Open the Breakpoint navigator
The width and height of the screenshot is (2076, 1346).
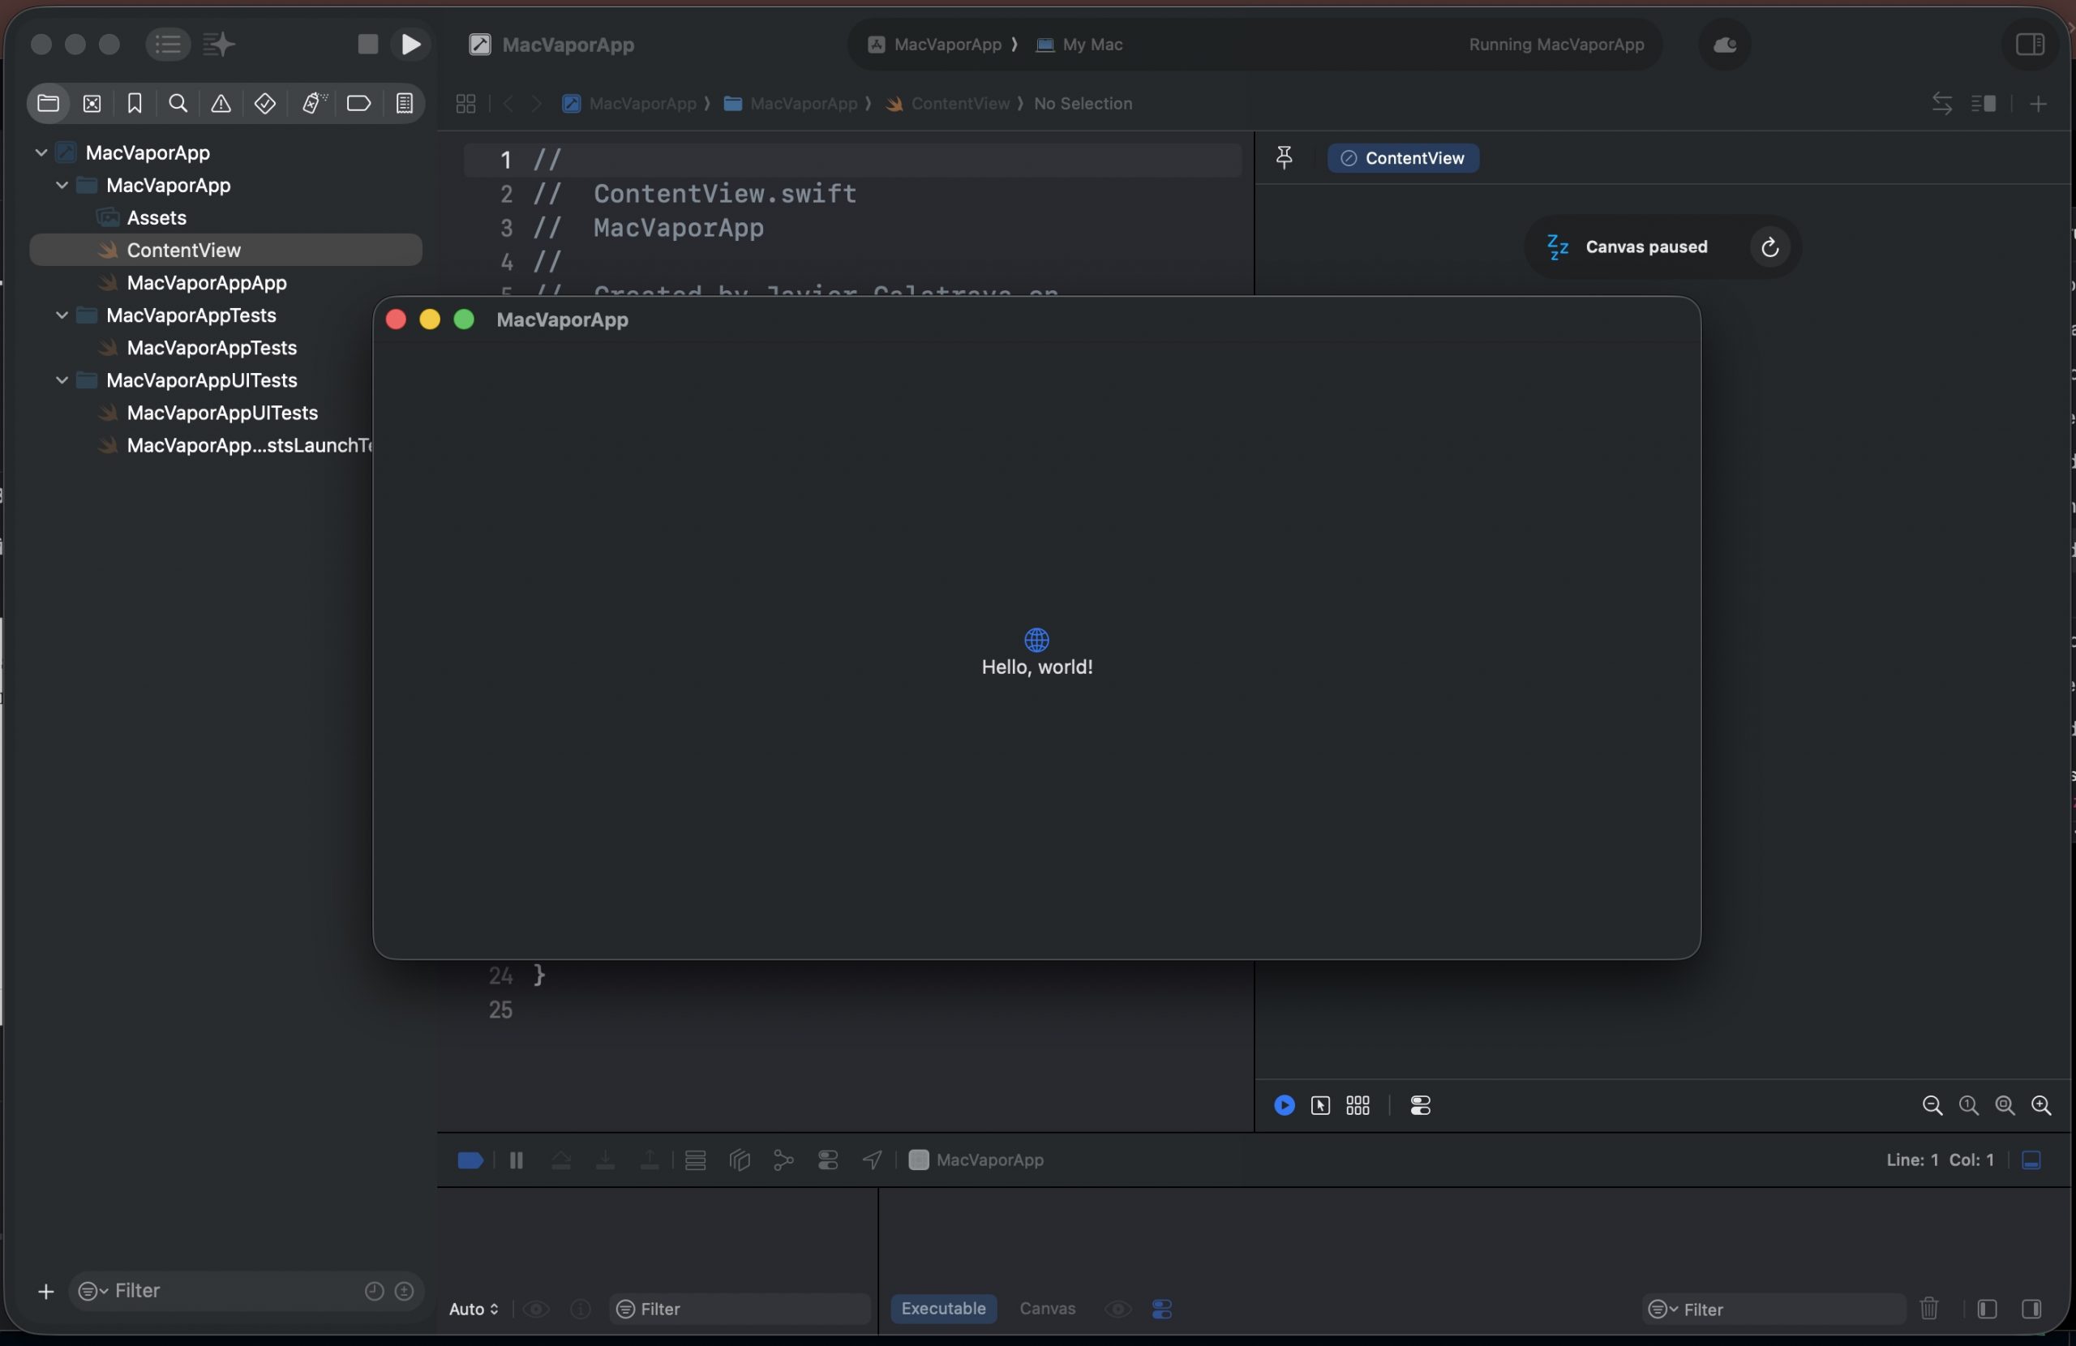tap(358, 104)
